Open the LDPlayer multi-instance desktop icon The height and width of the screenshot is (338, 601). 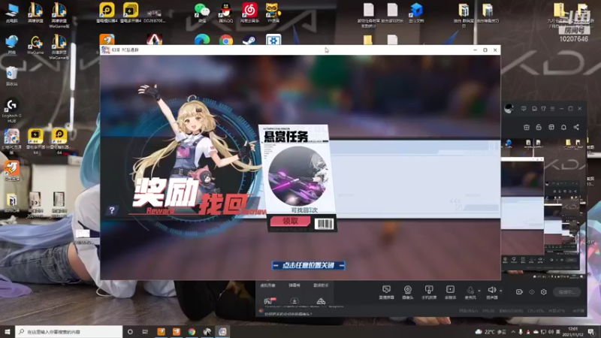(131, 12)
